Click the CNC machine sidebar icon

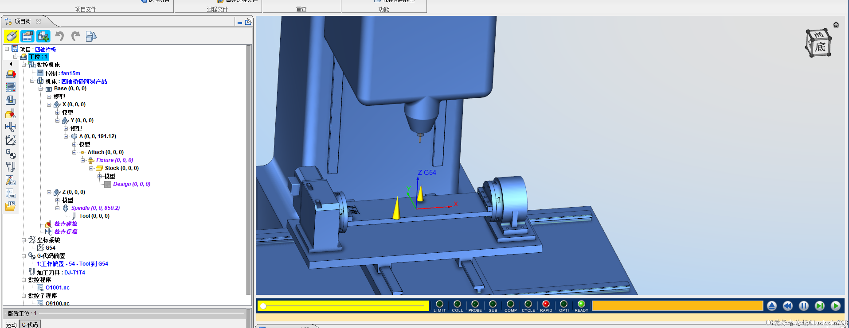tap(11, 100)
